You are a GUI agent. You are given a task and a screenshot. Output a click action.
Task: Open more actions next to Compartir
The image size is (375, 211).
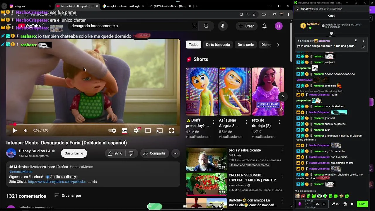[x=175, y=153]
